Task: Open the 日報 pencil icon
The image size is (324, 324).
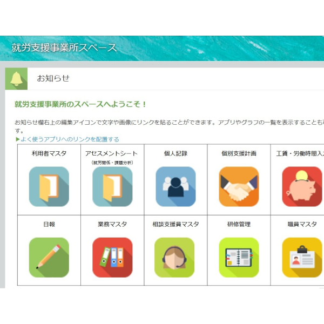Action: [x=49, y=258]
